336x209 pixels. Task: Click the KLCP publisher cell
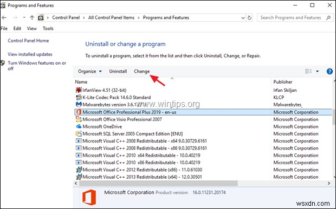tap(279, 97)
